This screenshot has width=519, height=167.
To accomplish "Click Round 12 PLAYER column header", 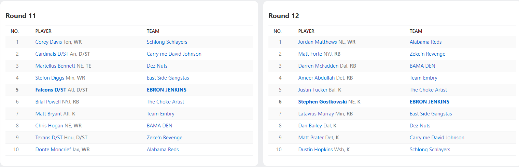I will 306,31.
